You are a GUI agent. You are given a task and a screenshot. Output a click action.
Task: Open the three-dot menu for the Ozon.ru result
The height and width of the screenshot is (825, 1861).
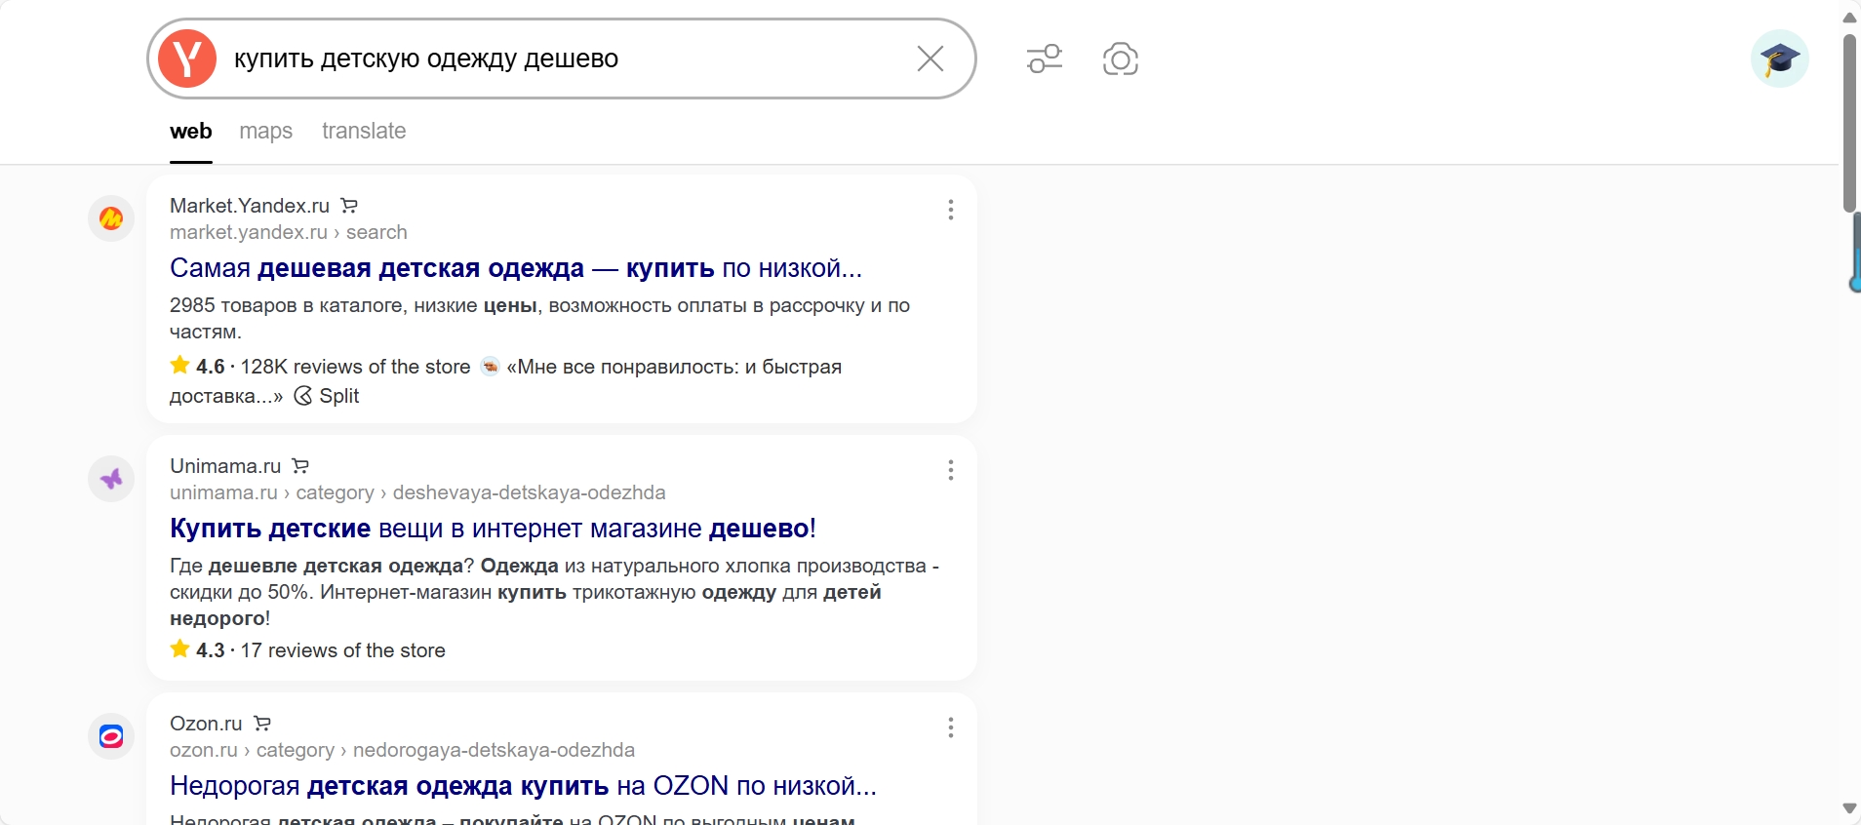coord(951,727)
